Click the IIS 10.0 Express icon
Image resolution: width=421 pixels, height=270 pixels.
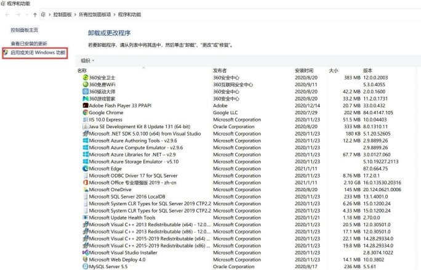click(x=86, y=120)
